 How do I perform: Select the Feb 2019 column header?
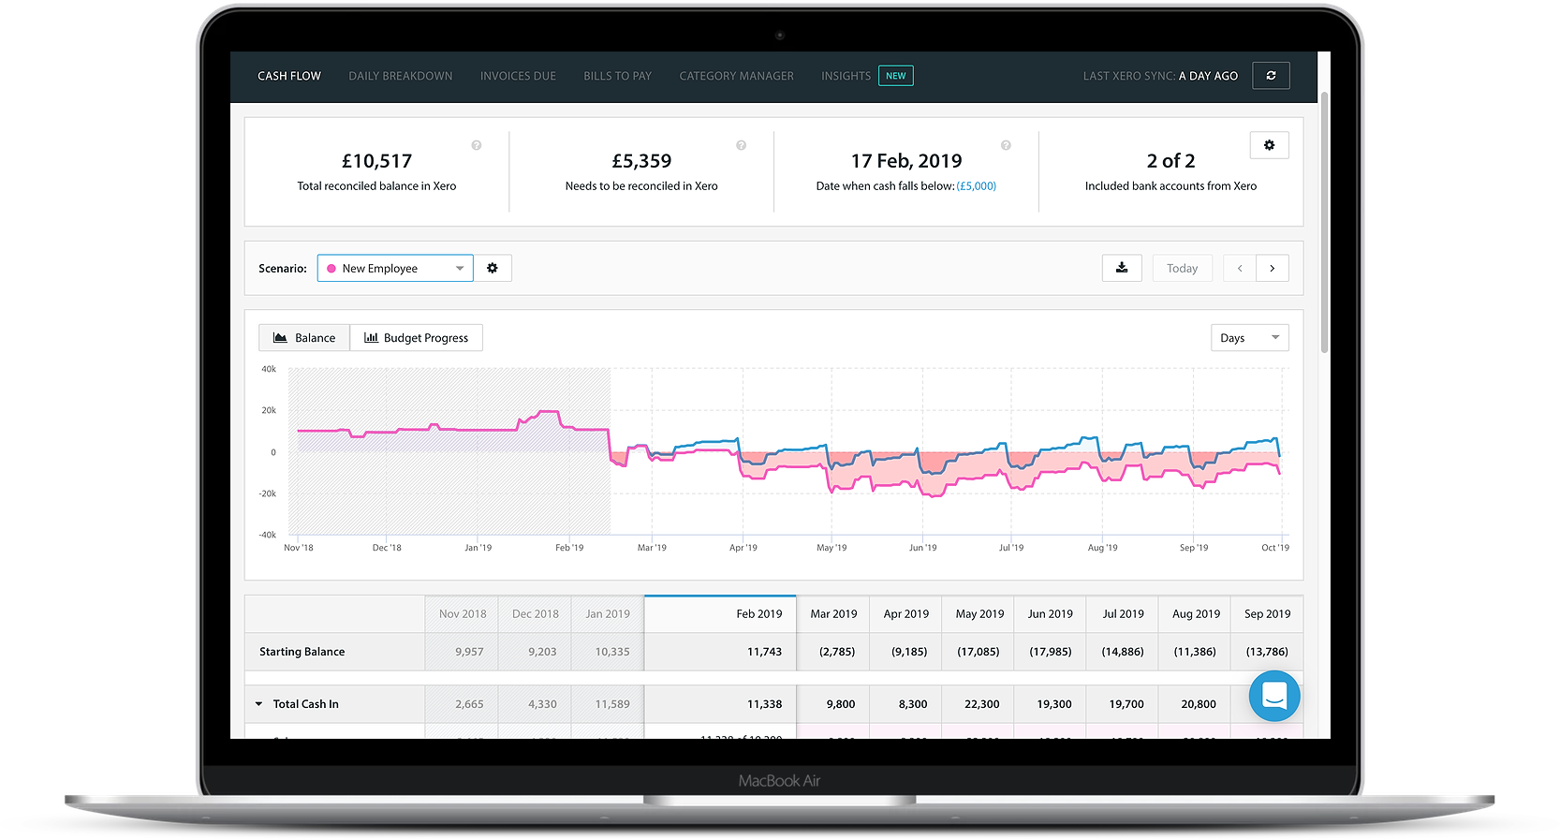tap(758, 614)
